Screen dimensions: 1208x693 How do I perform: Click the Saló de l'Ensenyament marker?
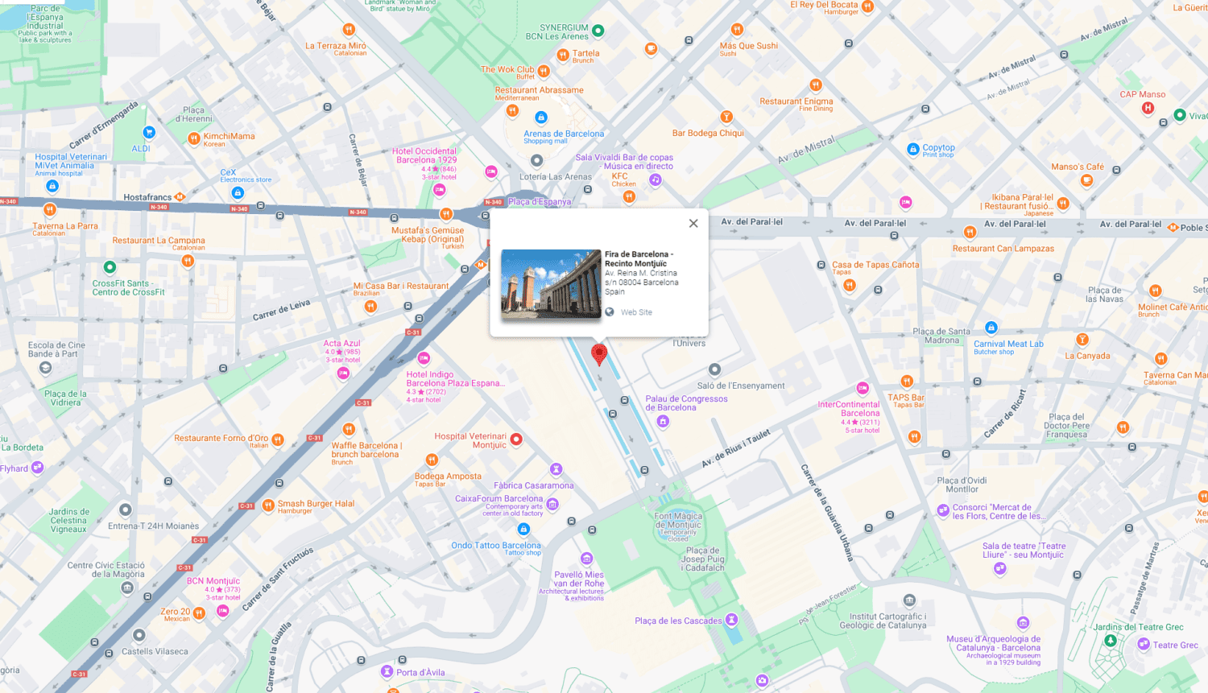point(714,370)
